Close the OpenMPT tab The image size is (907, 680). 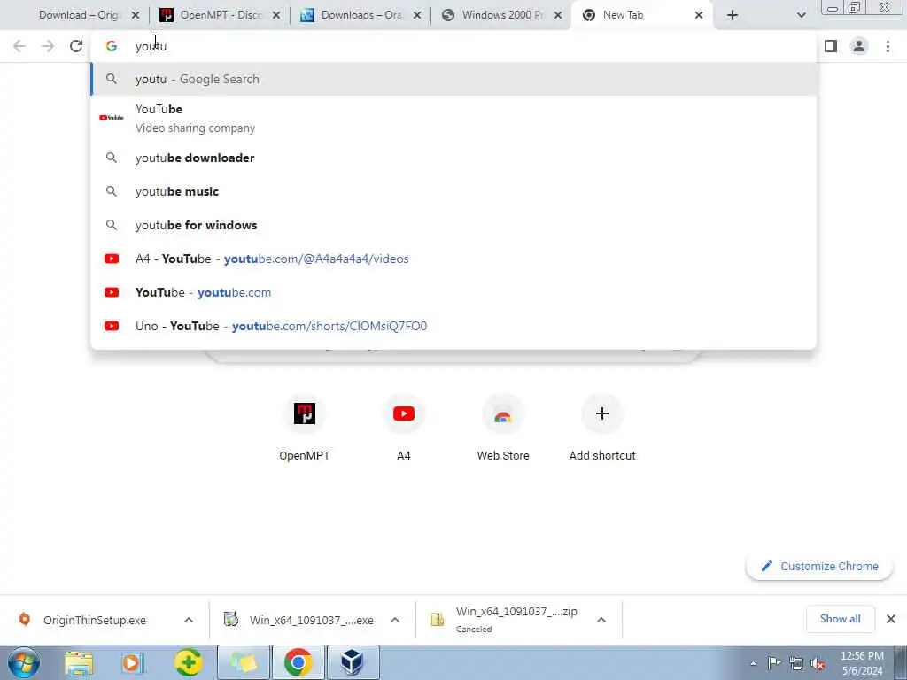click(276, 16)
